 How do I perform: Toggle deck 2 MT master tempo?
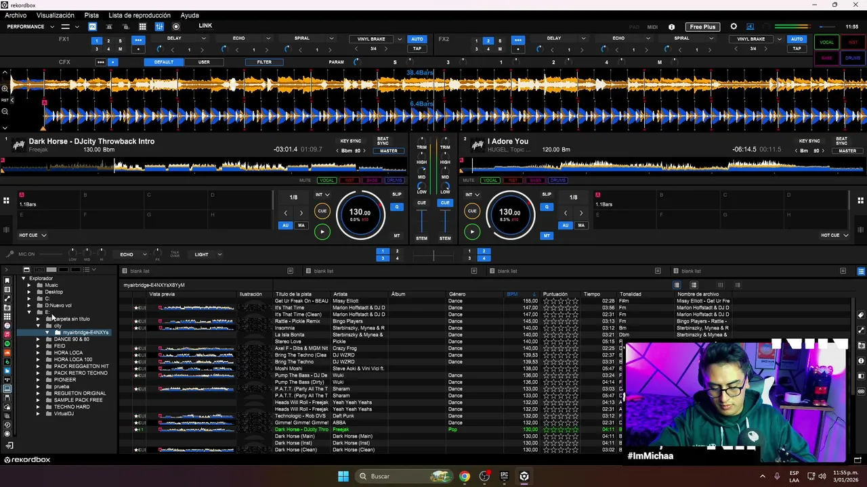546,236
